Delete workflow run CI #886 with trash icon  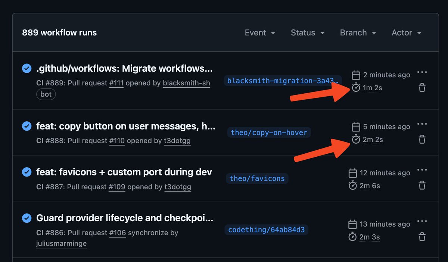pyautogui.click(x=422, y=237)
